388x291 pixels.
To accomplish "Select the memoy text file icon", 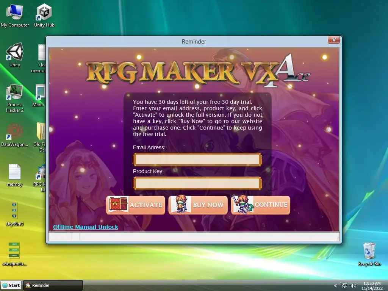I will tap(15, 175).
